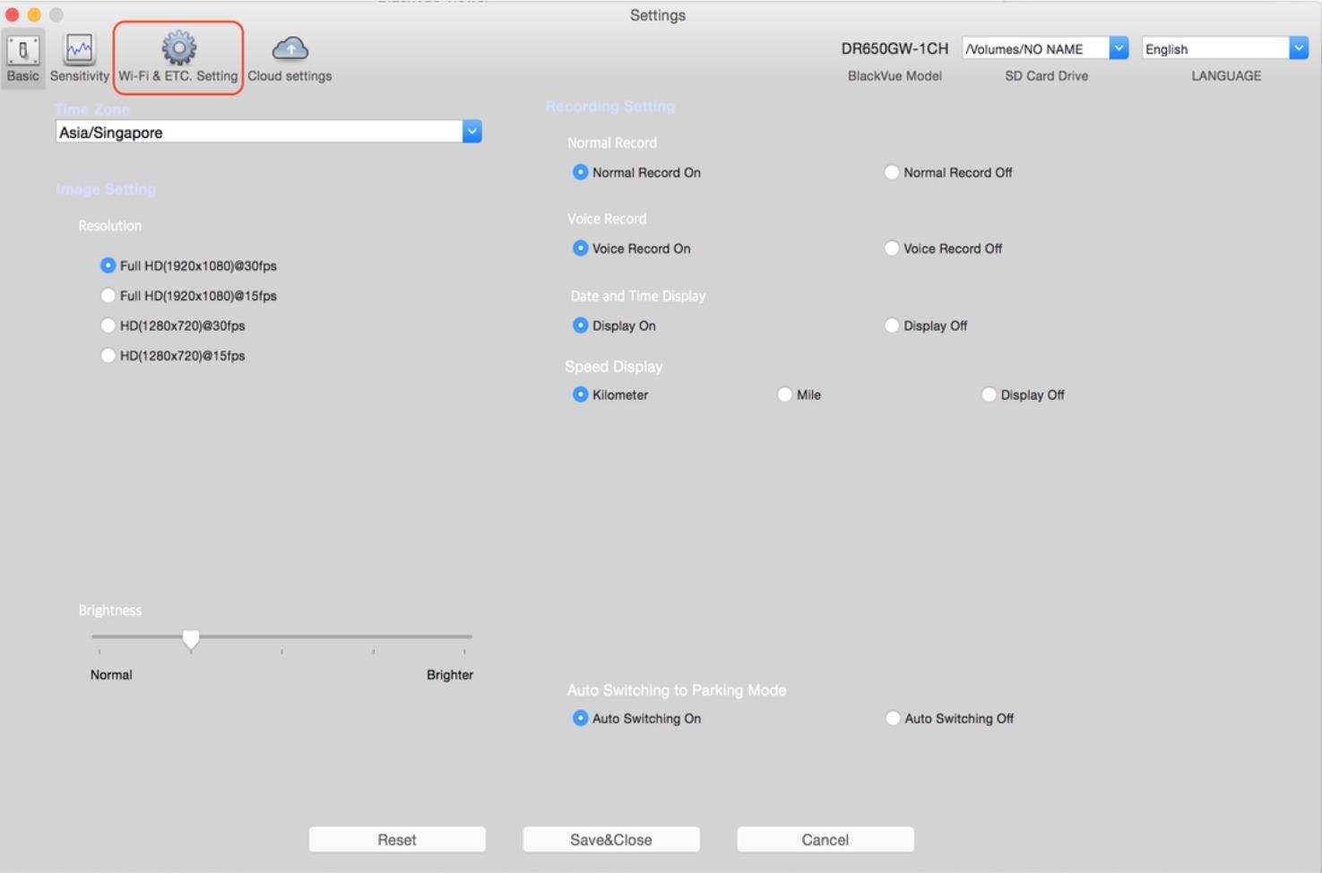The height and width of the screenshot is (873, 1322).
Task: Click the Reset button
Action: coord(397,839)
